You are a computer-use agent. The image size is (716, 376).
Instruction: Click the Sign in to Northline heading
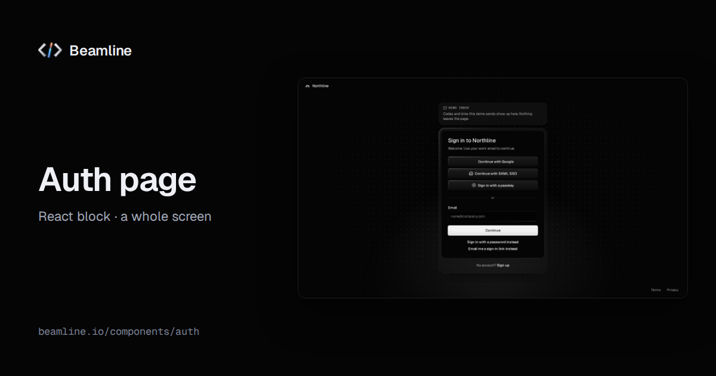point(472,141)
